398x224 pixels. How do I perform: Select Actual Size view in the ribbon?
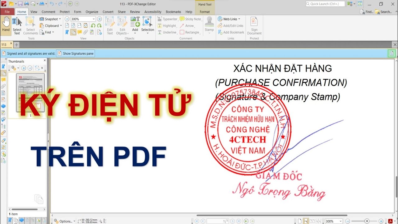(67, 26)
